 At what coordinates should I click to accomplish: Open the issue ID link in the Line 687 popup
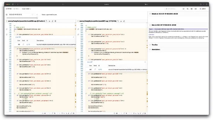pos(100,70)
